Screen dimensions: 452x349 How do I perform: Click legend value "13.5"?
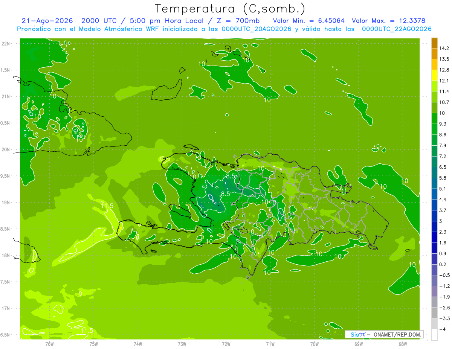pos(444,59)
